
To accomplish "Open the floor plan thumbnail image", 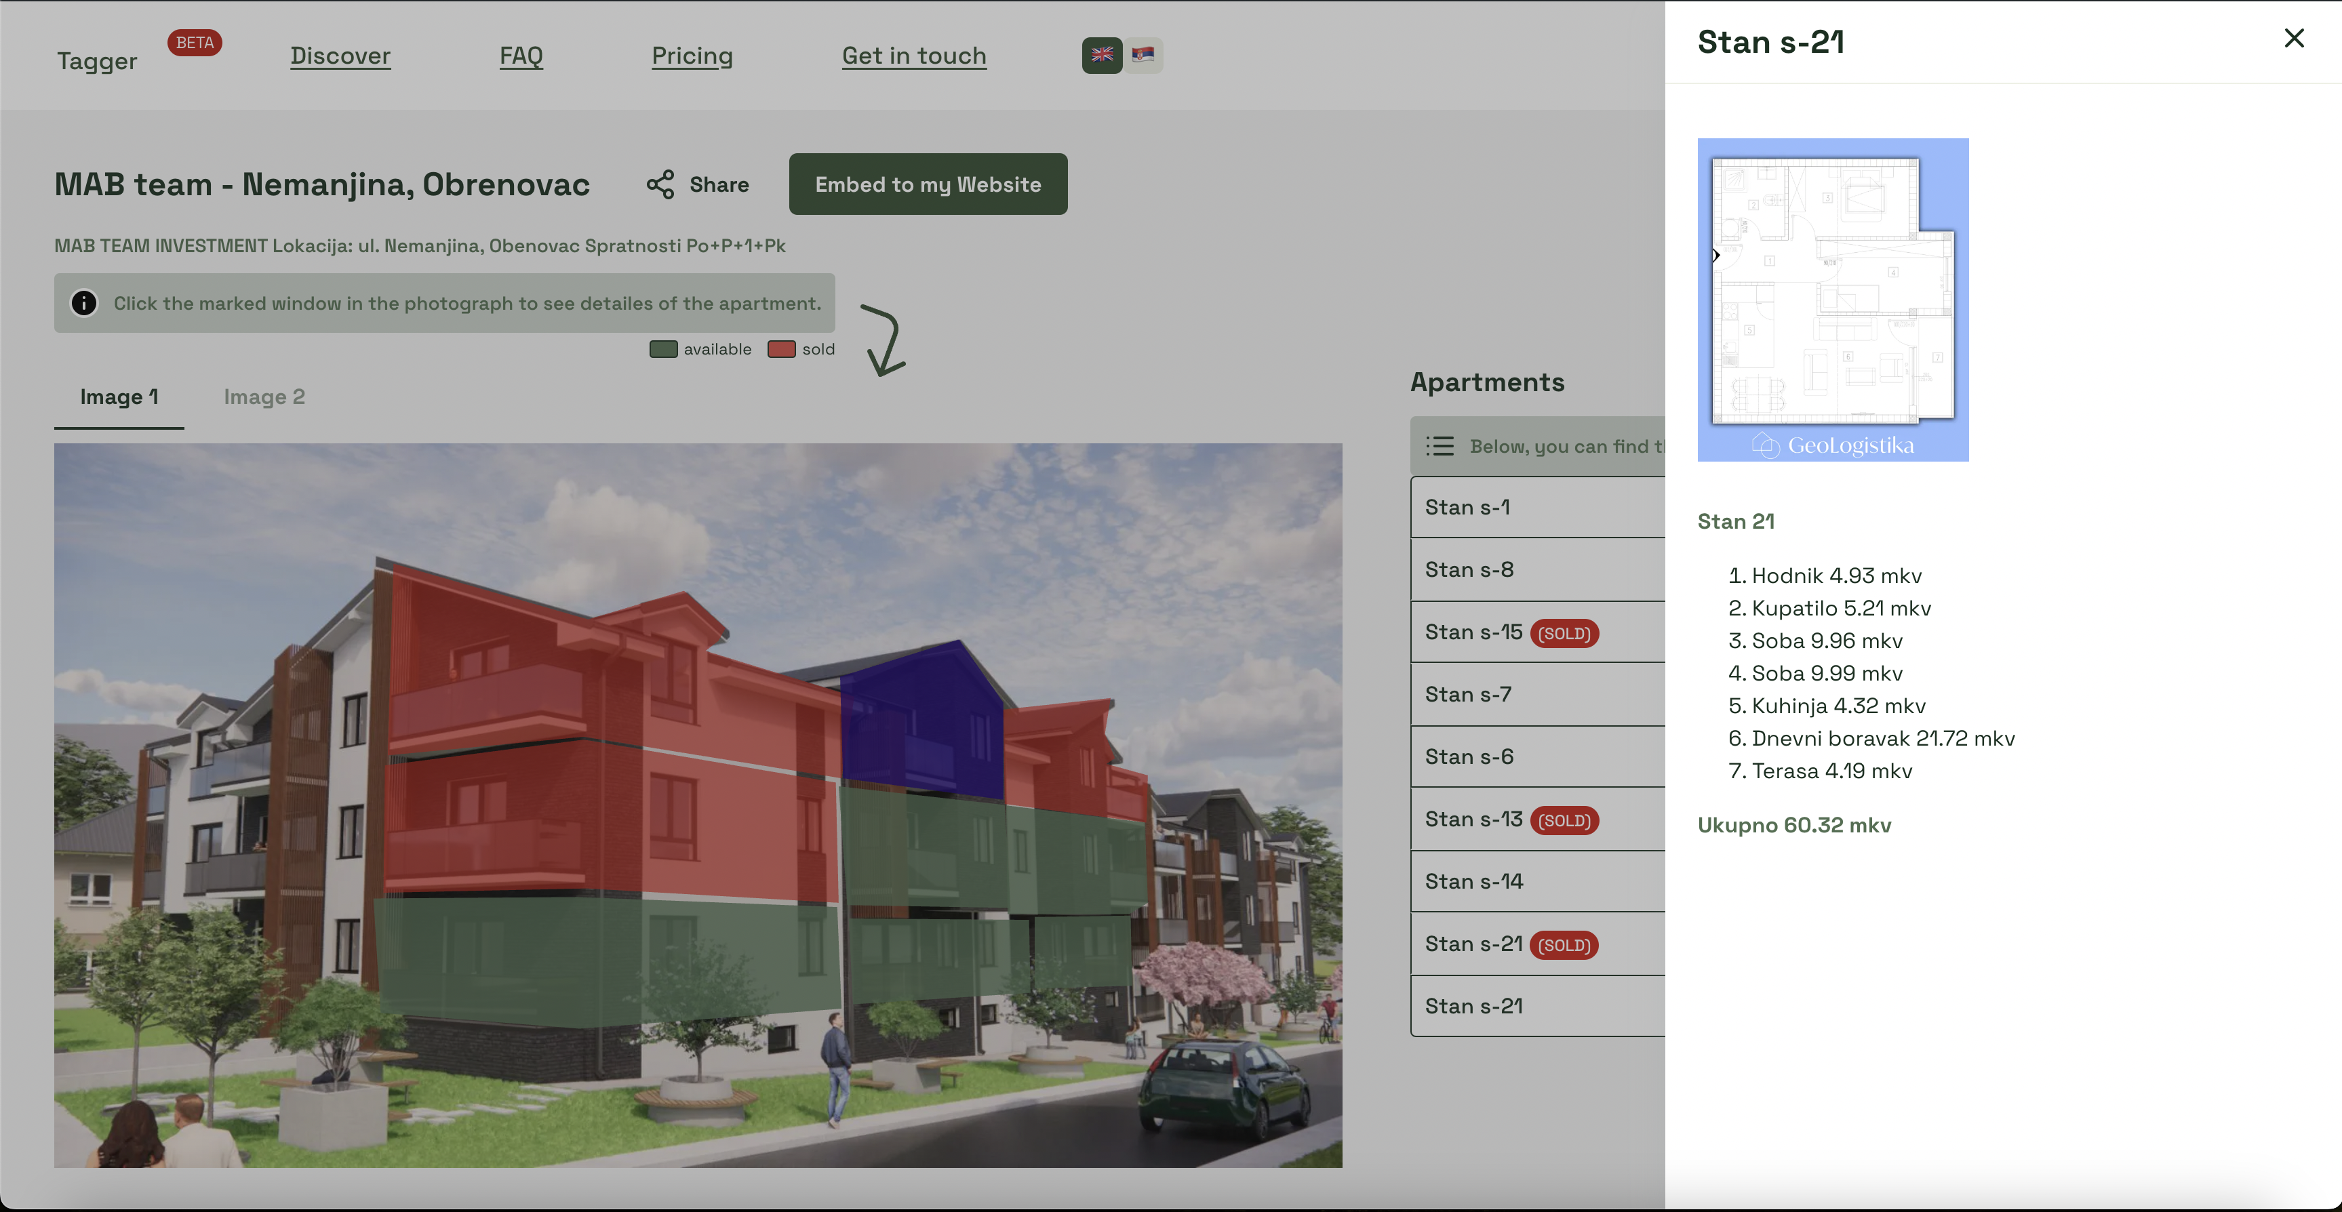I will tap(1832, 299).
